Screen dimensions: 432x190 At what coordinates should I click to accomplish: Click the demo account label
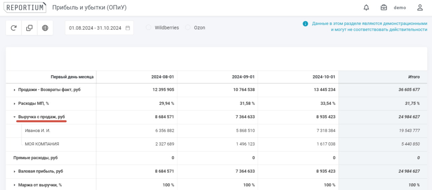click(400, 8)
